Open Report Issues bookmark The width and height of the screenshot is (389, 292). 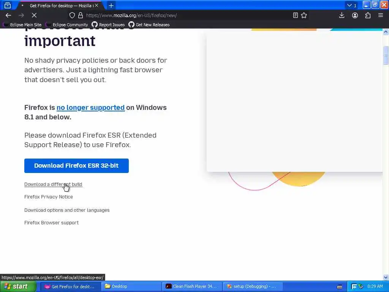pyautogui.click(x=108, y=25)
